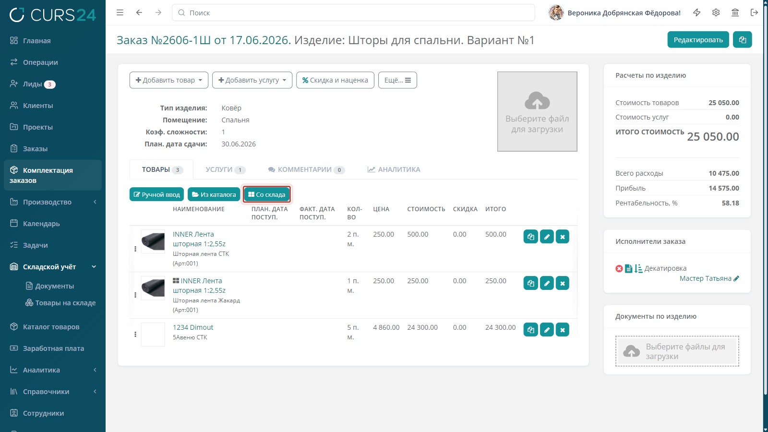Image resolution: width=768 pixels, height=432 pixels.
Task: Edit the INNER Лента Жакард row
Action: tap(547, 283)
